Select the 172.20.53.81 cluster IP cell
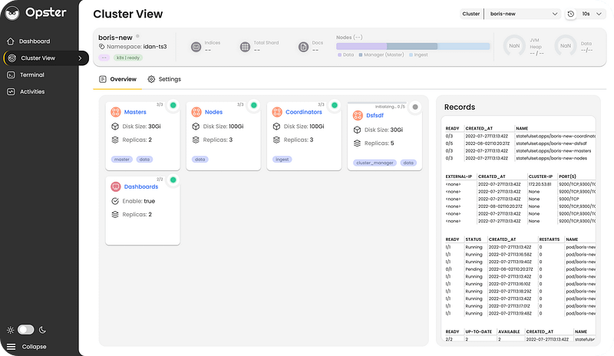 click(540, 184)
